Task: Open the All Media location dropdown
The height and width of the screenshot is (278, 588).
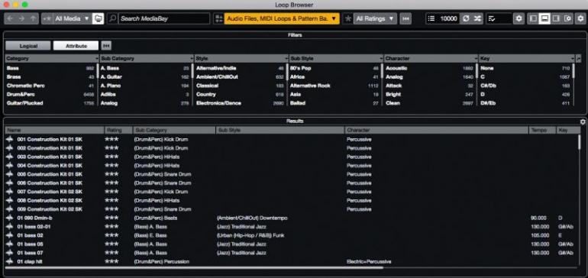Action: (72, 18)
